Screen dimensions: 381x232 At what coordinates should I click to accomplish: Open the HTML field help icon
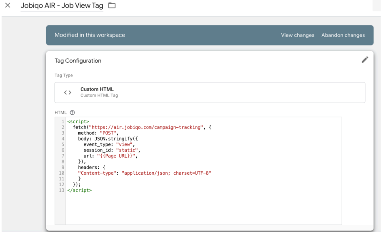[72, 113]
